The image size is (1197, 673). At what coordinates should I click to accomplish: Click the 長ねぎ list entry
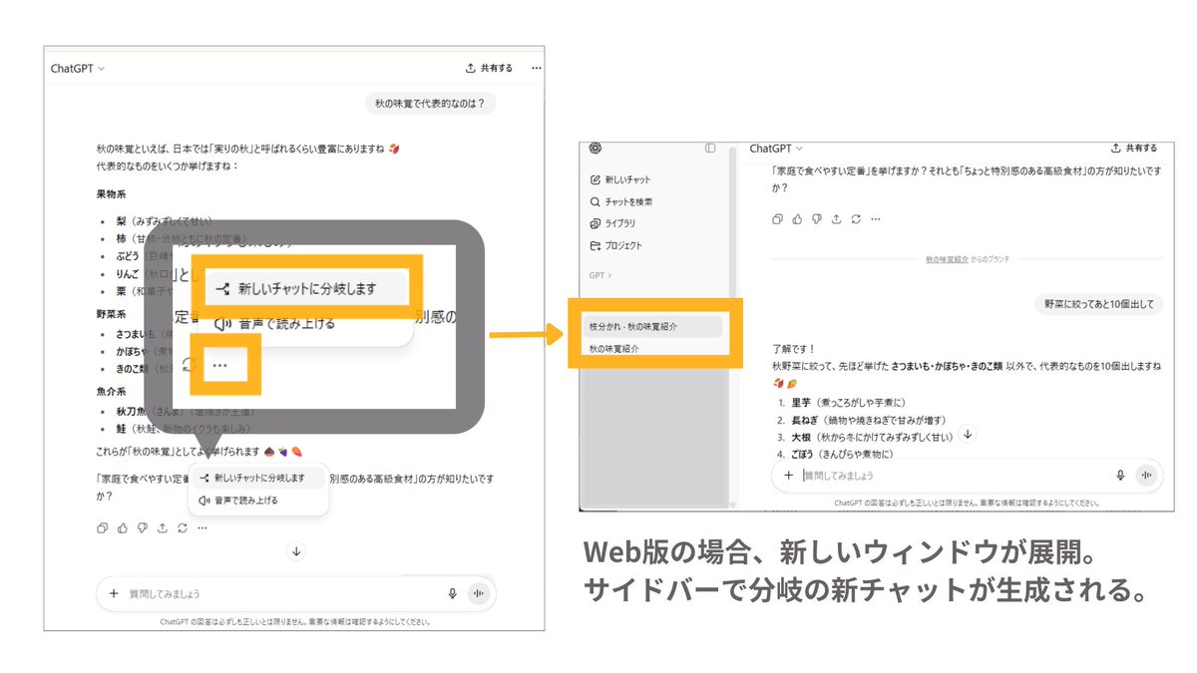868,420
